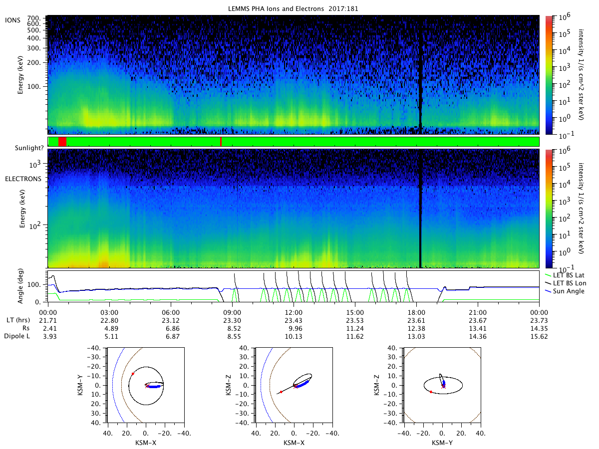Click the Dipole L value '15.62'
The height and width of the screenshot is (449, 599).
pos(539,337)
